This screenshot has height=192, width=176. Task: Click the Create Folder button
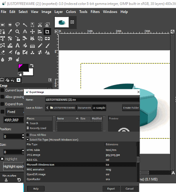click(131, 108)
